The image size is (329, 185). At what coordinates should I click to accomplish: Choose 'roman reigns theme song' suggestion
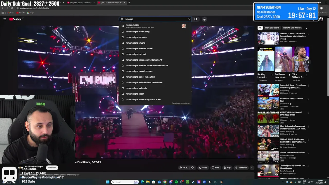coord(155,32)
